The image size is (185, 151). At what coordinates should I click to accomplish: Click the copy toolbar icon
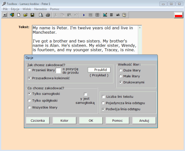point(62,15)
